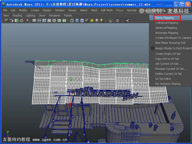Viewport: 192px width, 144px height.
Task: Open the Assets menu
Action: click(72, 10)
